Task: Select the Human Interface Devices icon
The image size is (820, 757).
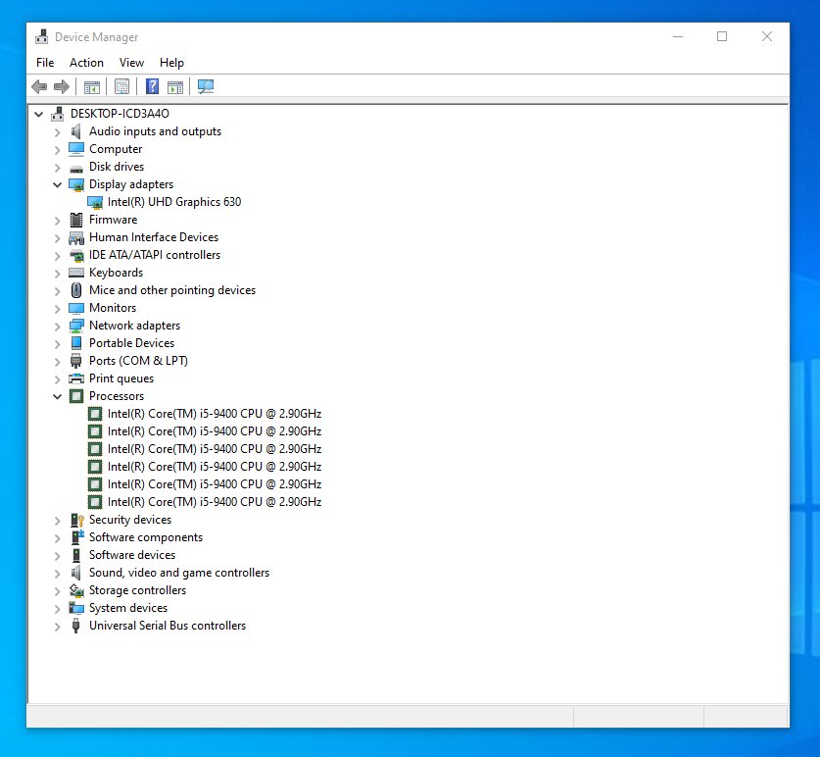Action: pos(76,237)
